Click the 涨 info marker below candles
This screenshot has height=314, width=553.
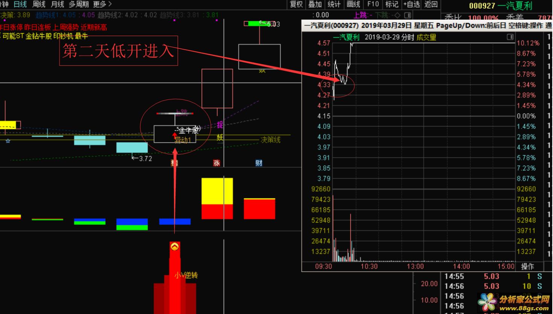(x=216, y=163)
